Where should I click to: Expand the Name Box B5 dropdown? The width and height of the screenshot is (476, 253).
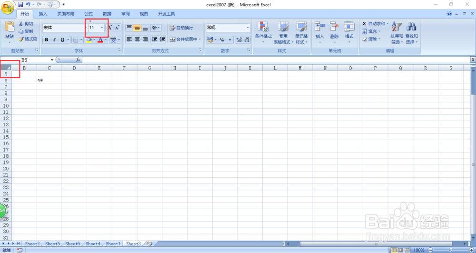tap(52, 60)
